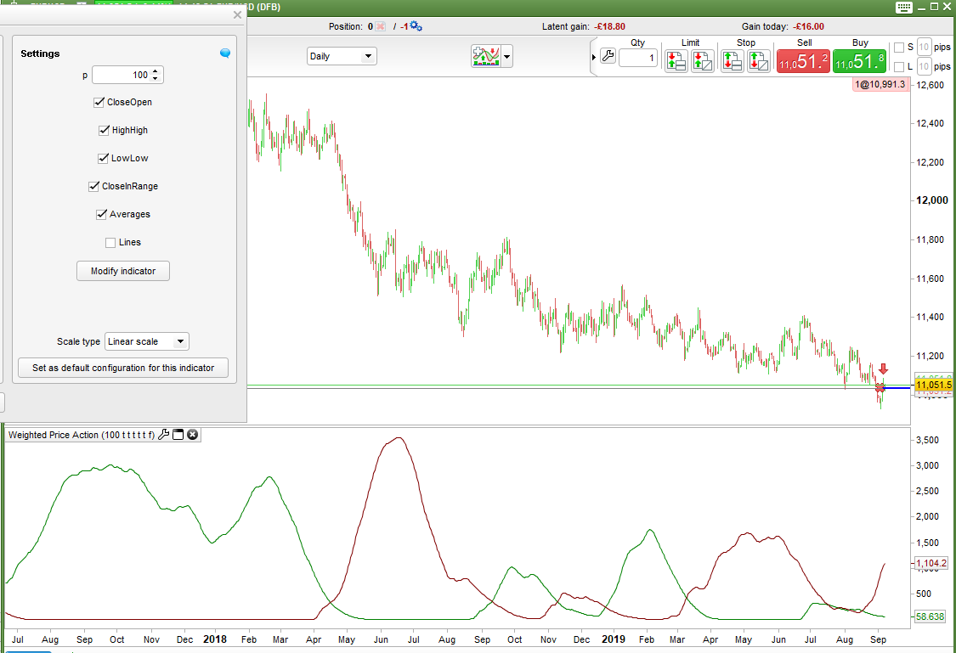The height and width of the screenshot is (653, 956).
Task: Click the Weighted Price Action title label
Action: pyautogui.click(x=81, y=435)
